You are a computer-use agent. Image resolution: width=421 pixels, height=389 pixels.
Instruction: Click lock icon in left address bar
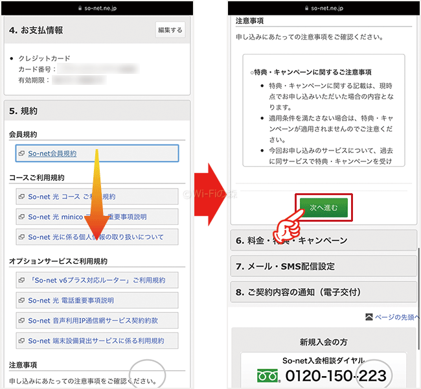pos(80,8)
